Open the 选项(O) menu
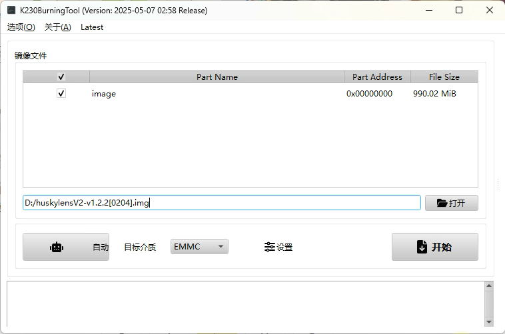The width and height of the screenshot is (505, 334). [21, 27]
